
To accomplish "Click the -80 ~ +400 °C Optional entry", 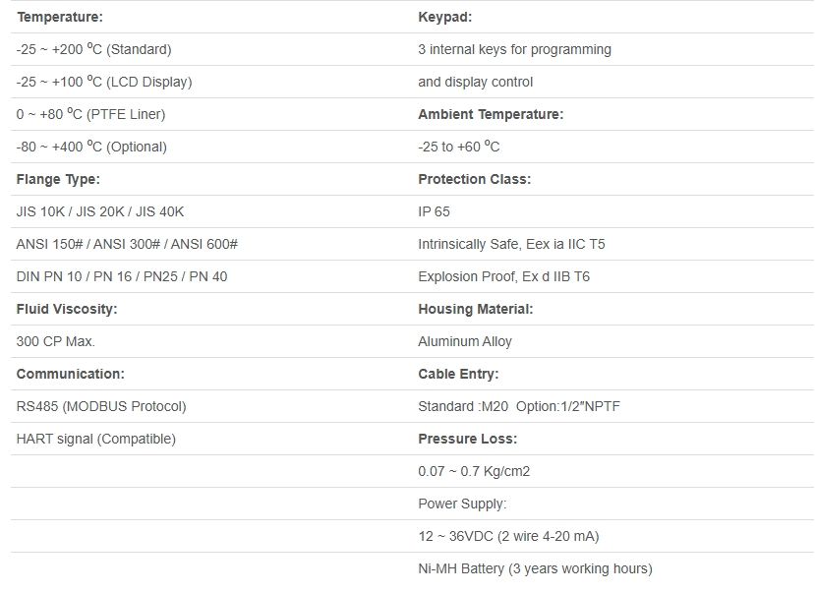I will point(91,147).
